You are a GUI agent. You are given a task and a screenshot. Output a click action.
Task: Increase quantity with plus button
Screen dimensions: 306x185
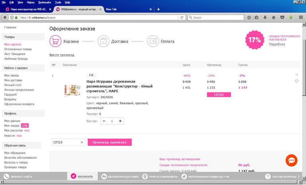[x=120, y=121]
